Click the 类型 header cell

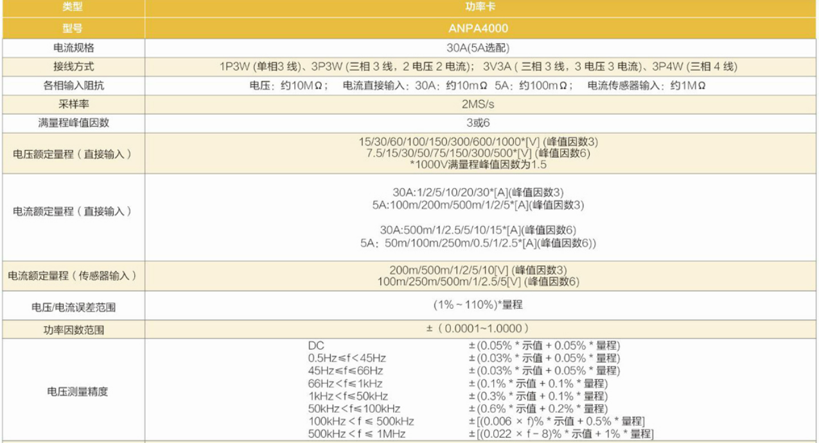point(73,7)
